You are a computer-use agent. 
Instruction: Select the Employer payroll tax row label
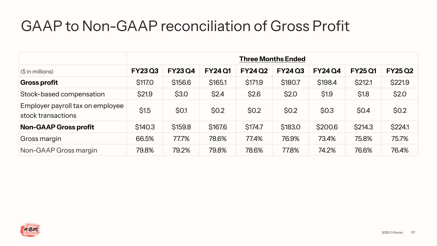point(72,111)
